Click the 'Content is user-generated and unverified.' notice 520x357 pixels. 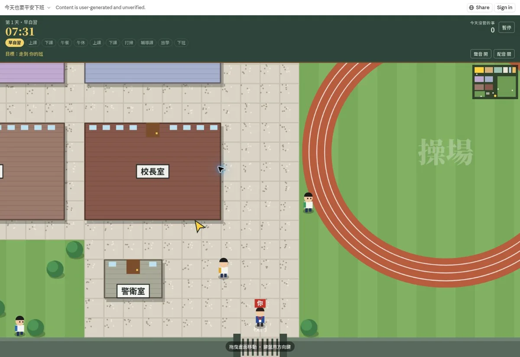coord(101,7)
